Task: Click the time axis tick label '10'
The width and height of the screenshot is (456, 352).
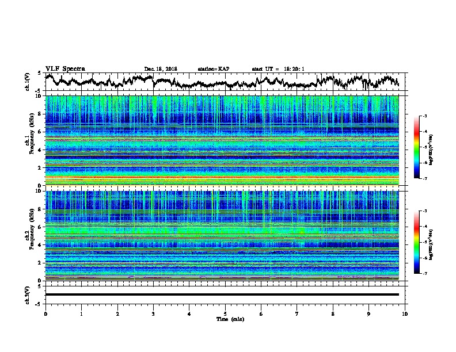Action: click(405, 314)
